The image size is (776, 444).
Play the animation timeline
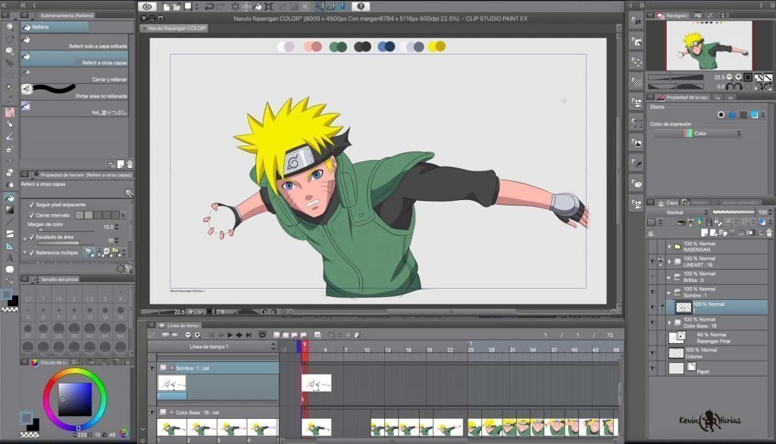coord(230,335)
